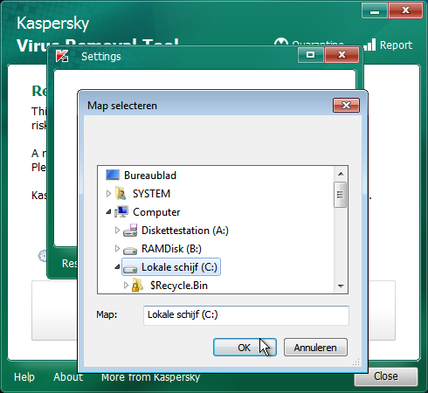
Task: Click More from Kaspersky link
Action: pyautogui.click(x=150, y=377)
